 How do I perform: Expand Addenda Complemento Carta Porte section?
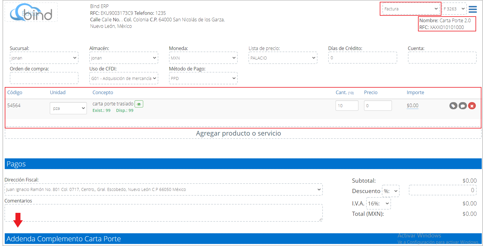243,239
